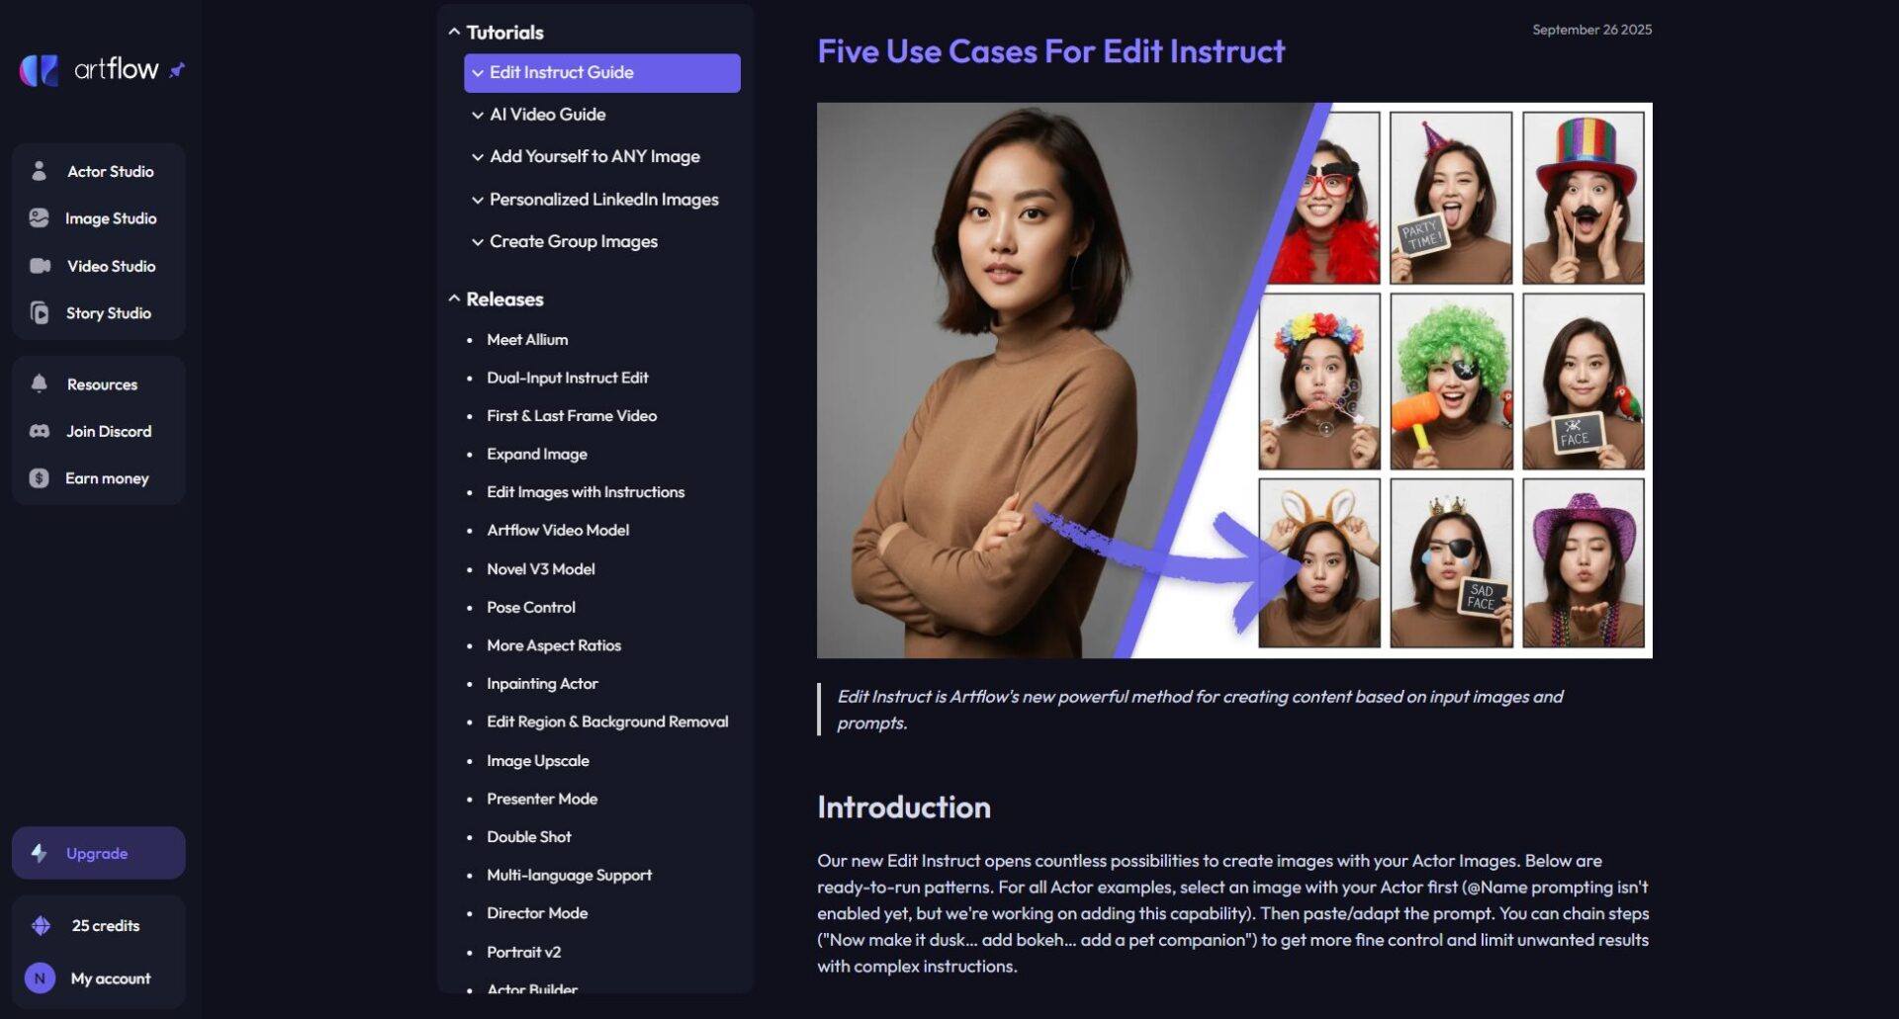Click the credits diamond icon
Screen dimensions: 1899x1019
pyautogui.click(x=41, y=925)
